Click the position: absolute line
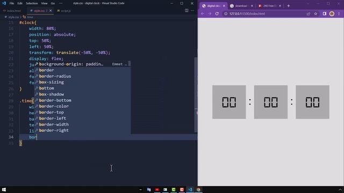Screen dimensions: 344x193 52,34
